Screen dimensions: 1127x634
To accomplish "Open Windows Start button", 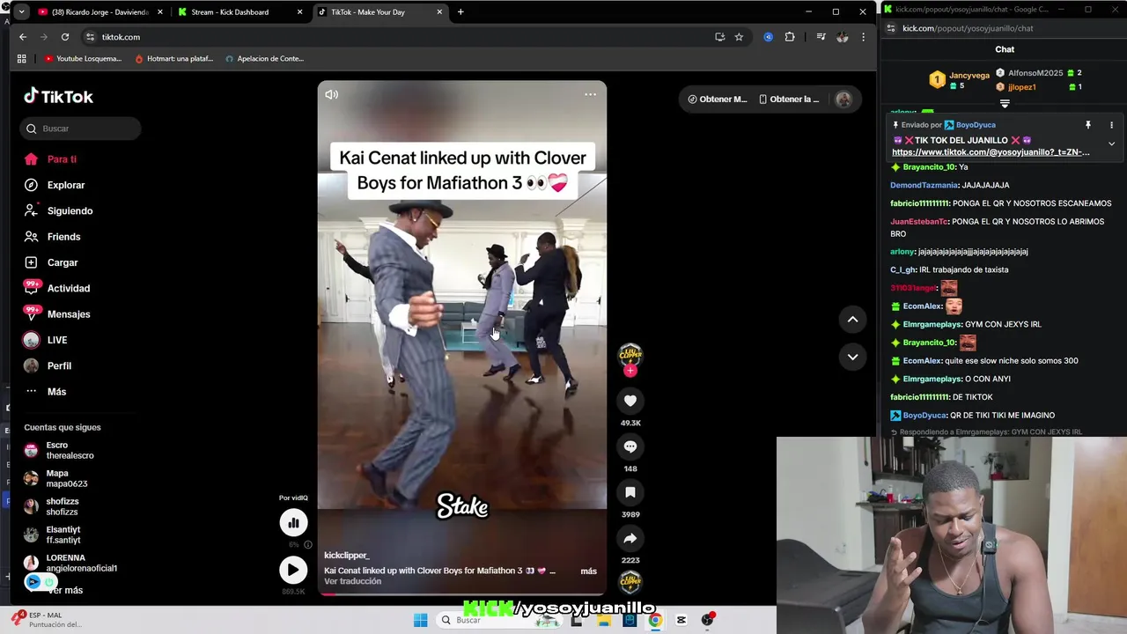I will click(421, 620).
